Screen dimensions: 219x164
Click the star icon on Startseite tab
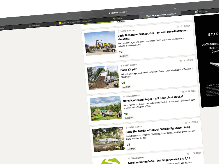[30, 26]
